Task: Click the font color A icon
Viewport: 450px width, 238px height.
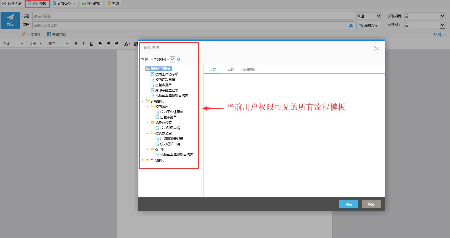Action: tap(126, 44)
